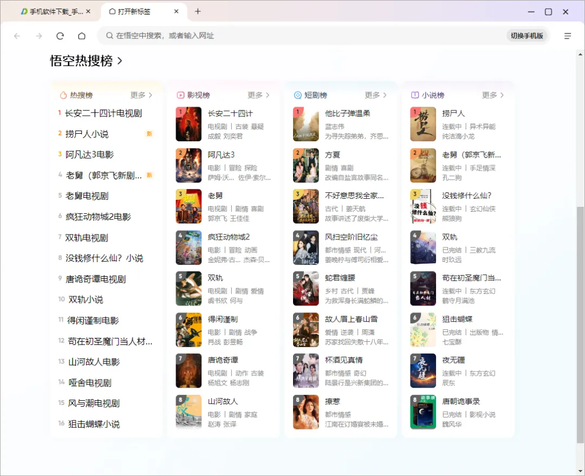
Task: Open 山河故人 poster thumbnail
Action: 188,412
